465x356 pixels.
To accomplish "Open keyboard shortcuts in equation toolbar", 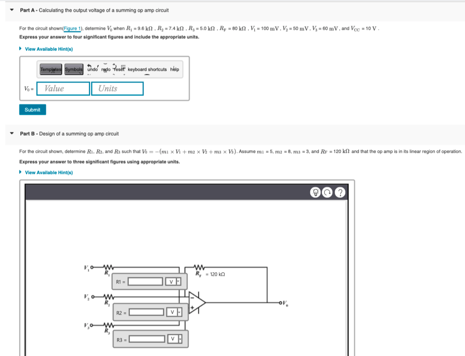I will (x=147, y=69).
